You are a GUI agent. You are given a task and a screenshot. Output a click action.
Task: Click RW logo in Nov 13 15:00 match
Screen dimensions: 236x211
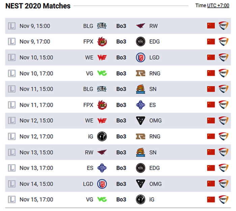click(102, 152)
